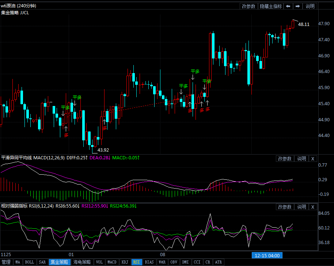
Task: Select the KDJ indicator tab
Action: (125, 262)
